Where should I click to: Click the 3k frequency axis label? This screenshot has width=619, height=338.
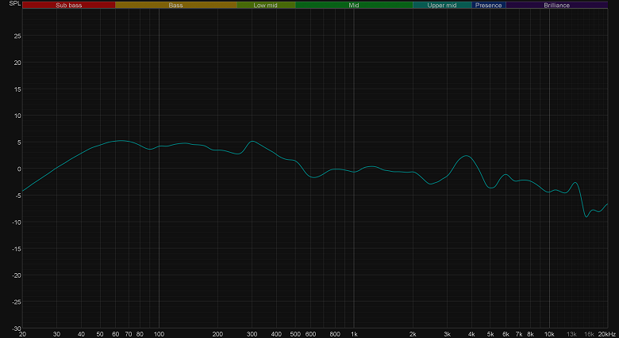point(447,334)
